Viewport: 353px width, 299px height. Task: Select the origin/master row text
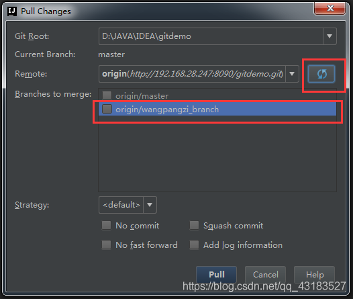142,96
